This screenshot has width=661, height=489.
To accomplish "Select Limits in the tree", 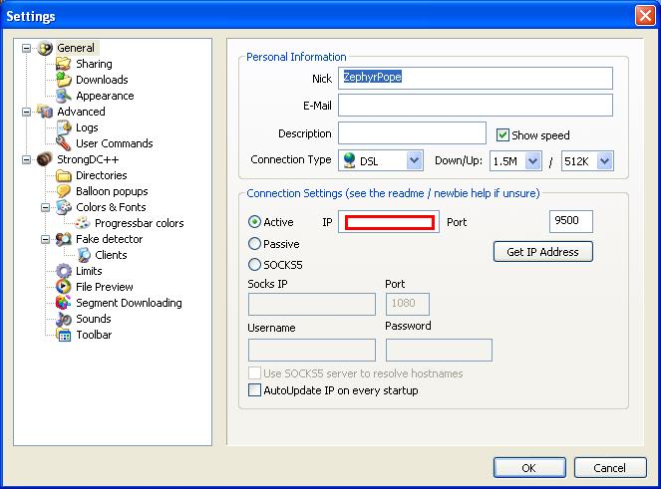I will (89, 271).
